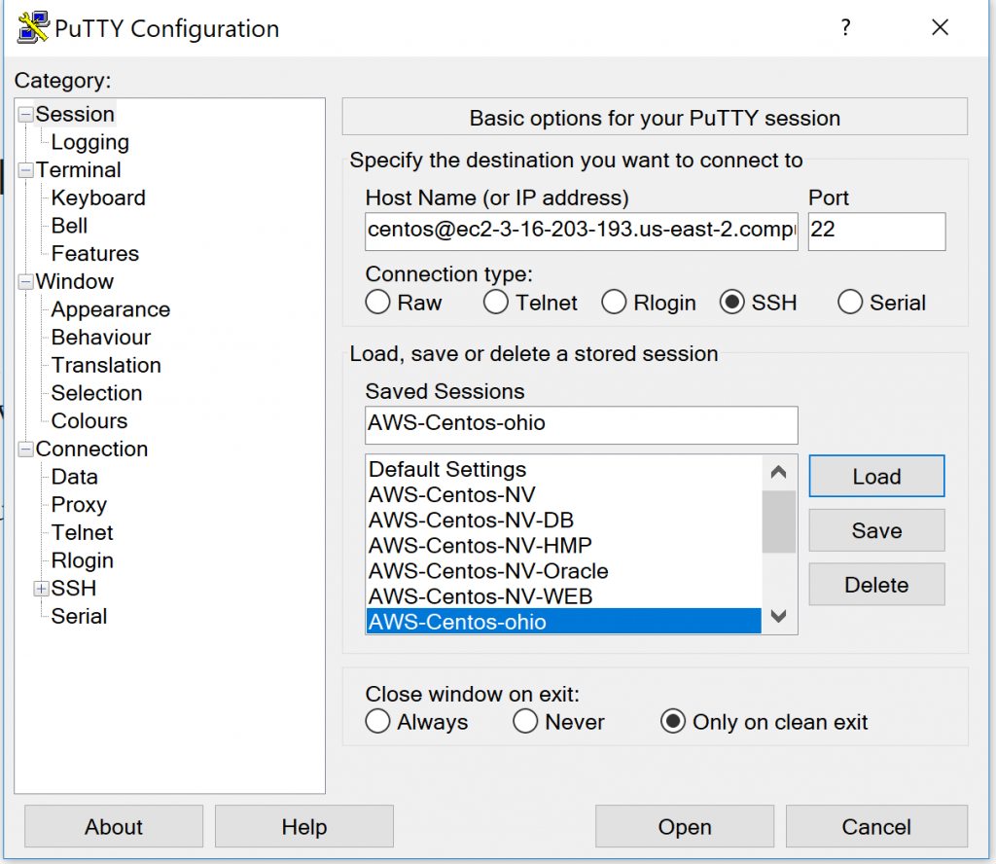Click the About button
The image size is (996, 864).
click(114, 826)
